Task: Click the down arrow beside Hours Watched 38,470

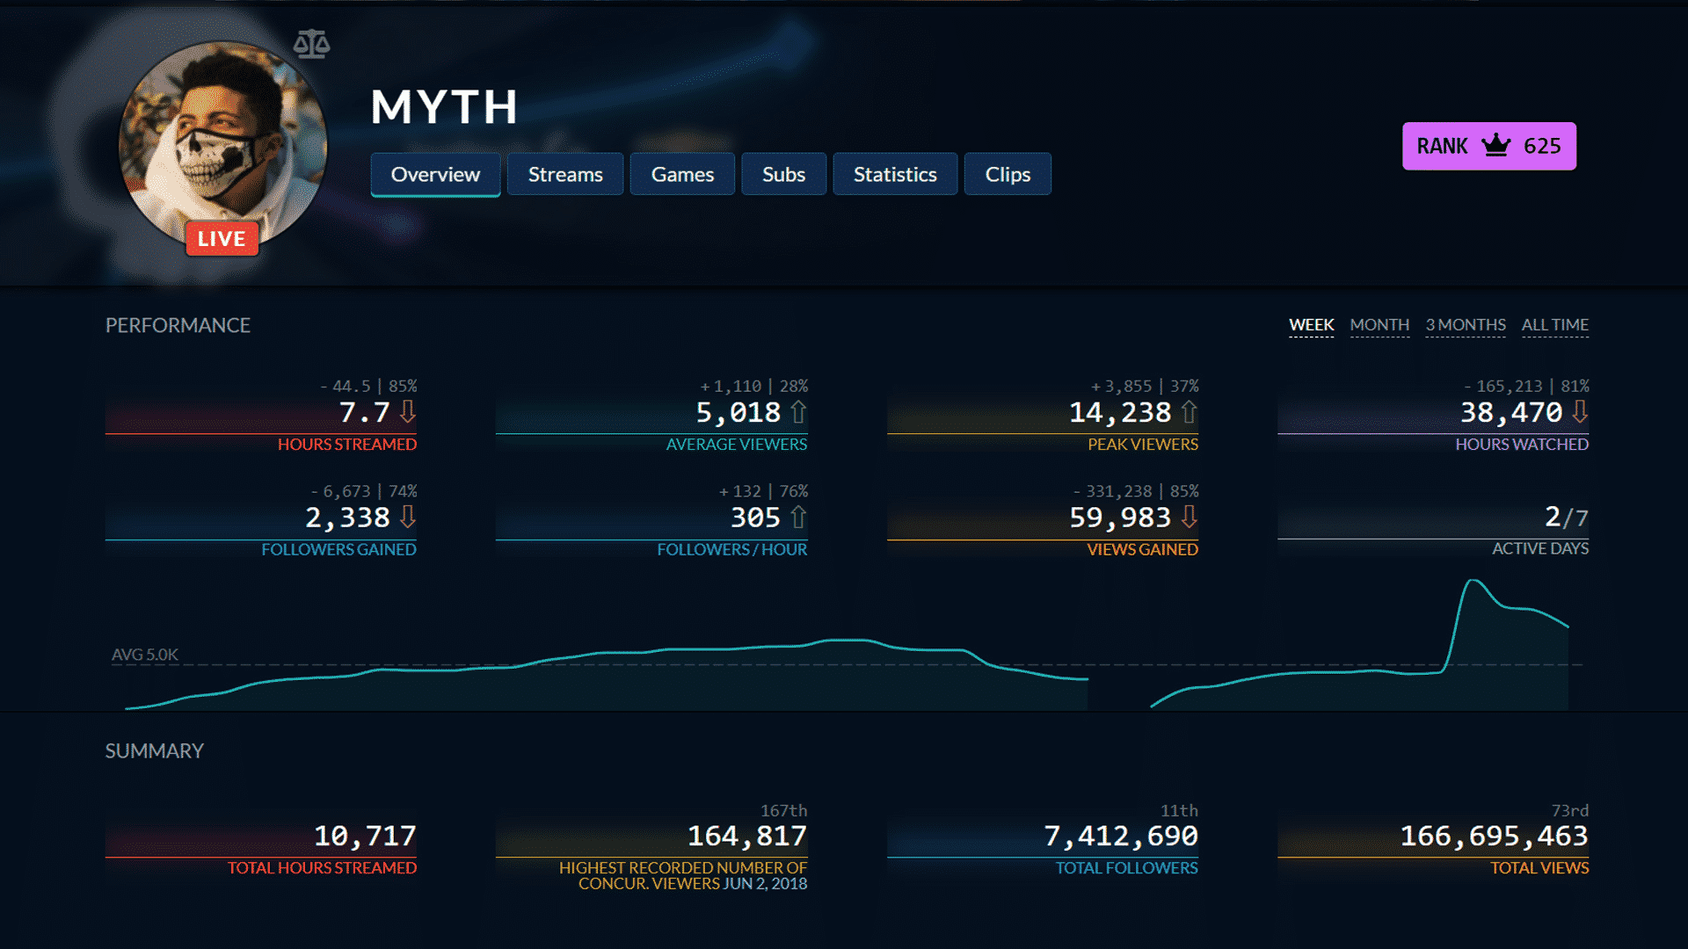Action: coord(1580,411)
